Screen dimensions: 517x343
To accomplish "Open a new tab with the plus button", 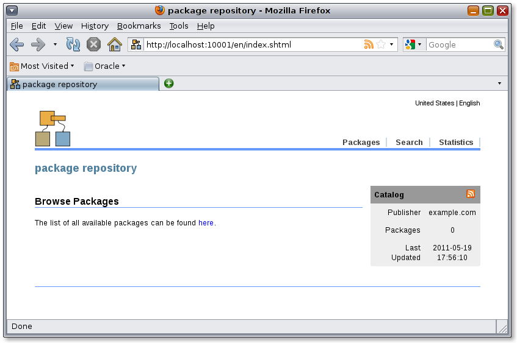I will tap(169, 83).
